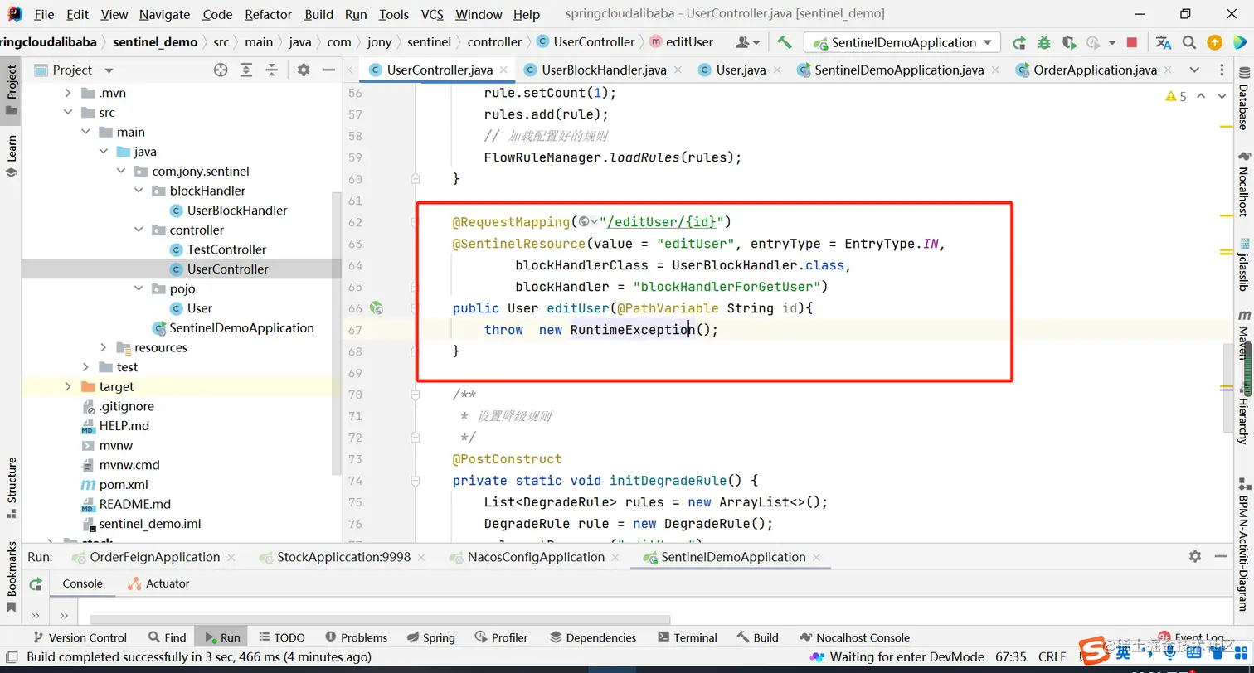This screenshot has height=673, width=1254.
Task: Open the Actuator tab in Run panel
Action: [158, 583]
